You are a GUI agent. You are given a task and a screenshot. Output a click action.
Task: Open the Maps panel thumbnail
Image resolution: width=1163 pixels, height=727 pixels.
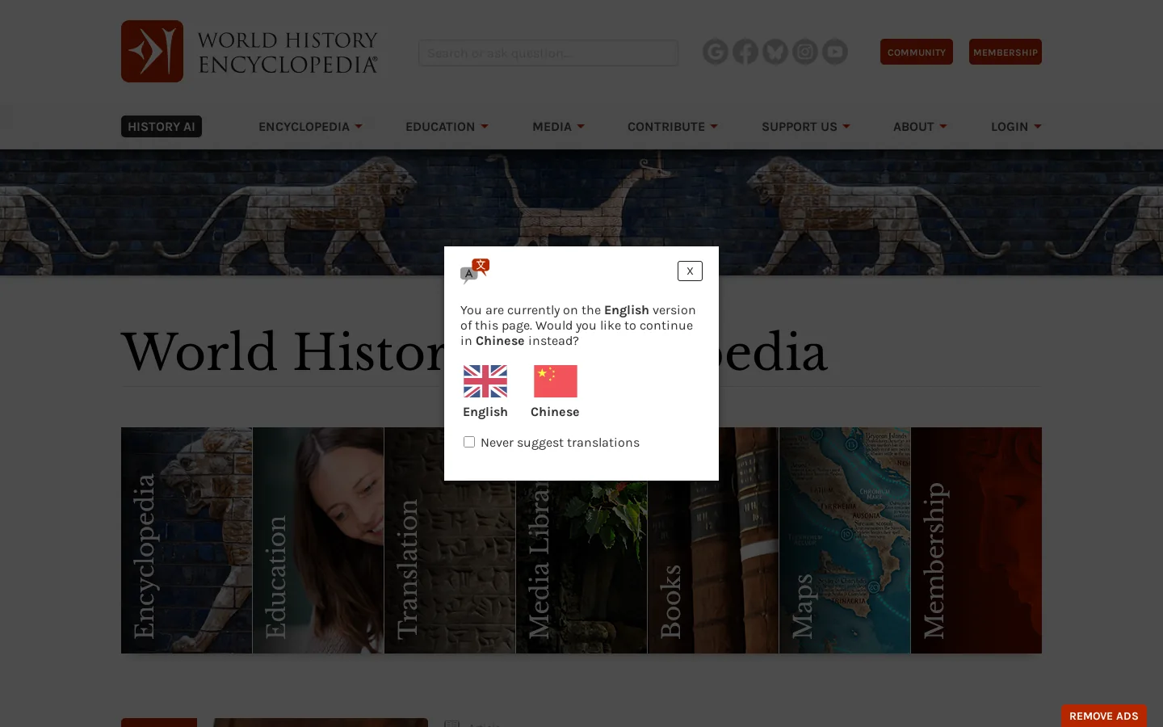click(845, 540)
